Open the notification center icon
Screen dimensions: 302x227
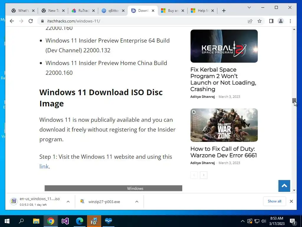tap(293, 221)
